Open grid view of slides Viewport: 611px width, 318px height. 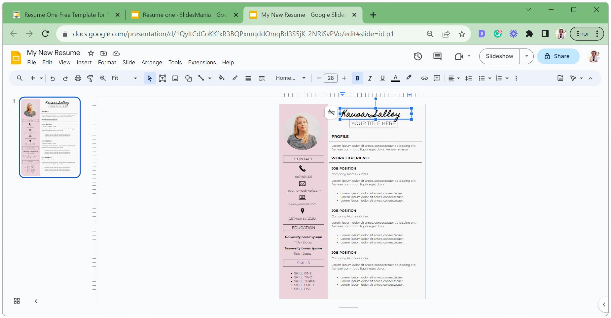tap(17, 301)
